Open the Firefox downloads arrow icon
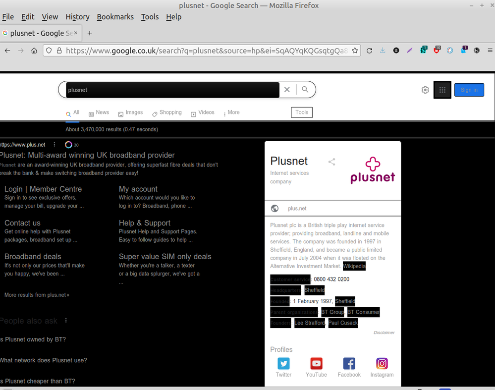This screenshot has width=495, height=390. (383, 51)
